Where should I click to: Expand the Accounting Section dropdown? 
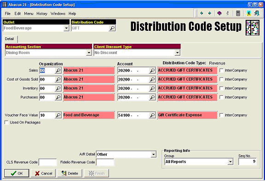click(89, 53)
